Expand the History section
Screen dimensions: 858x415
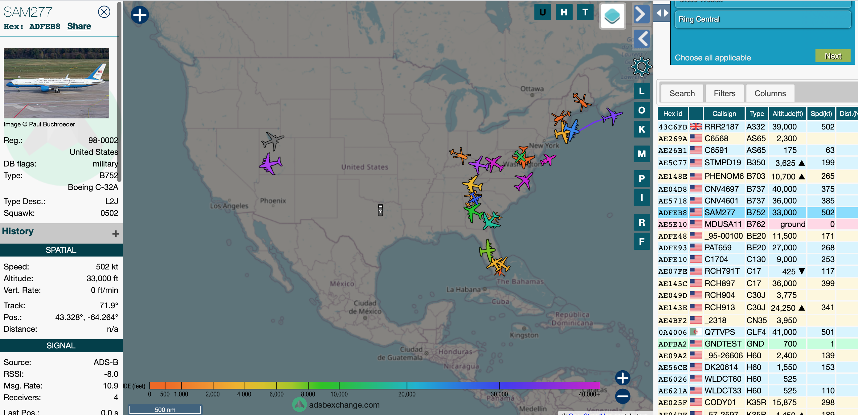116,234
